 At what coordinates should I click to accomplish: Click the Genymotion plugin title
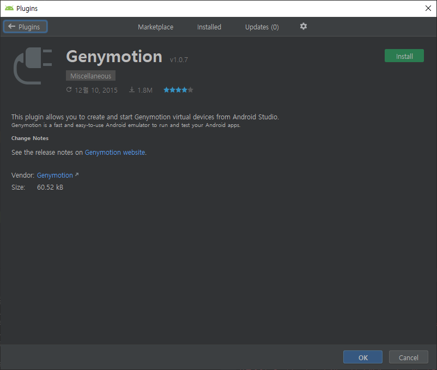pyautogui.click(x=114, y=57)
